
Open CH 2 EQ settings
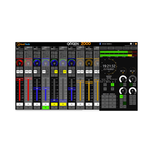tap(30, 68)
